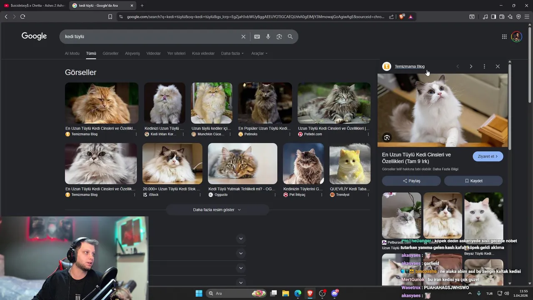Viewport: 533px width, 300px height.
Task: Open options menu for the Trendyol result
Action: point(368,195)
